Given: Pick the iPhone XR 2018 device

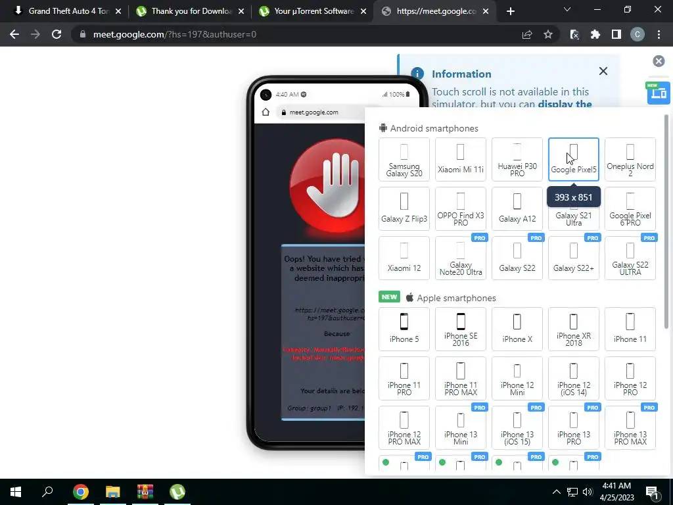Looking at the screenshot, I should click(573, 329).
